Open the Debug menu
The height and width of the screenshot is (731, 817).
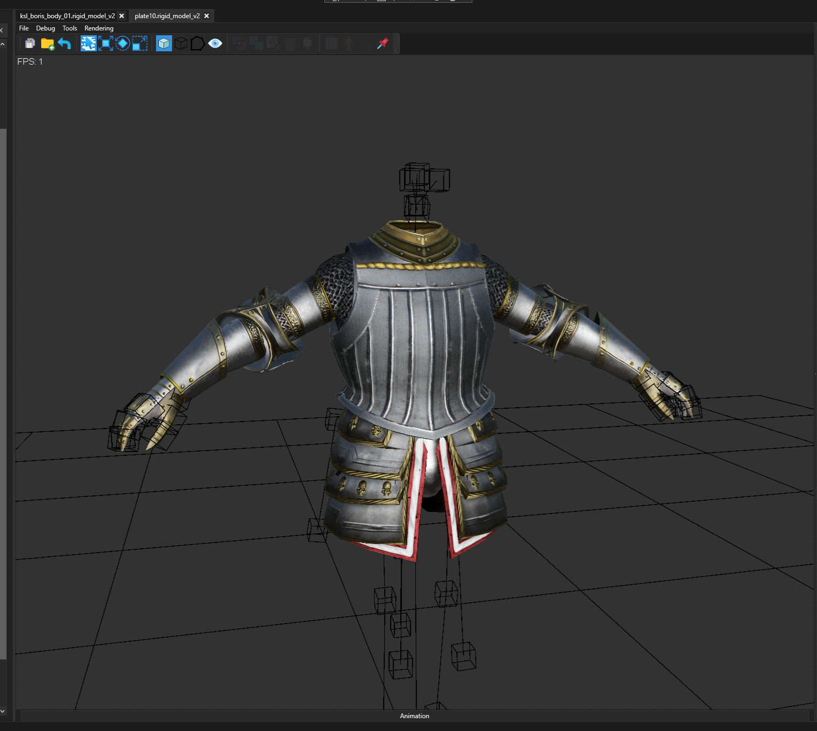tap(45, 28)
